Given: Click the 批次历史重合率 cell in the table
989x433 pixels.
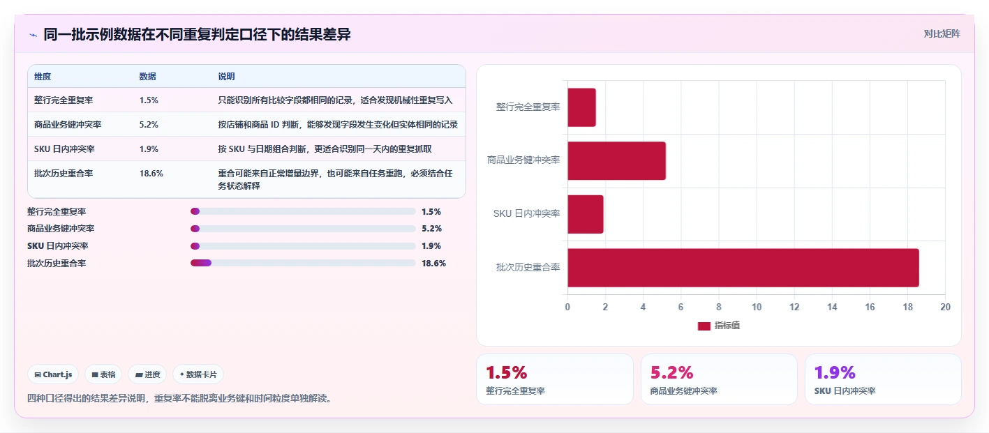Looking at the screenshot, I should 64,173.
